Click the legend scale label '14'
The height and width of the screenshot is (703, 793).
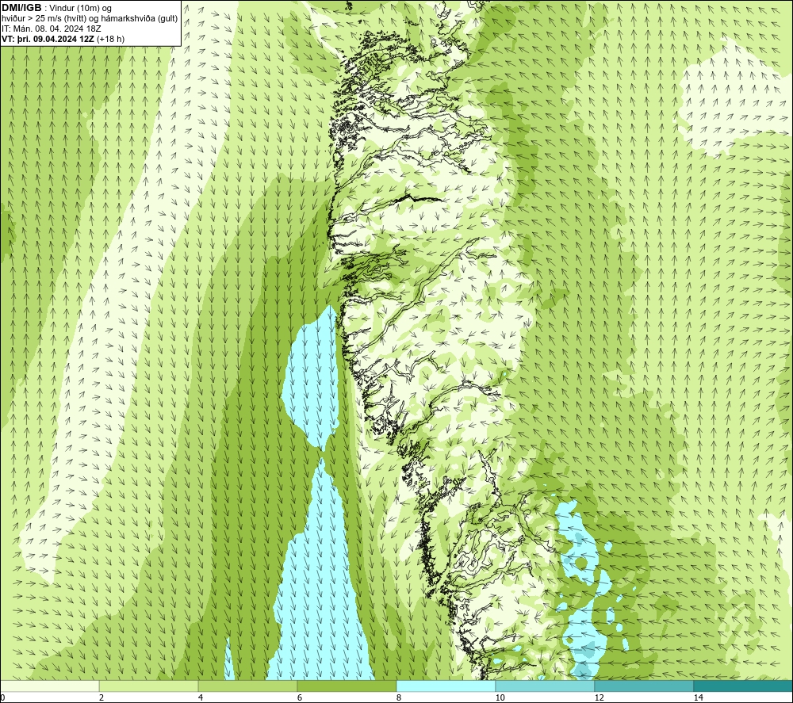(698, 697)
